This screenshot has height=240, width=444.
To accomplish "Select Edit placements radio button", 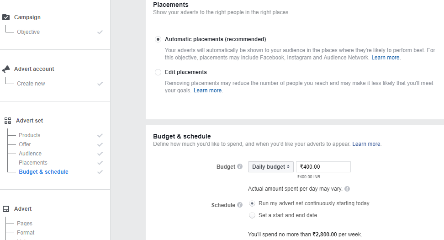I will pyautogui.click(x=158, y=72).
